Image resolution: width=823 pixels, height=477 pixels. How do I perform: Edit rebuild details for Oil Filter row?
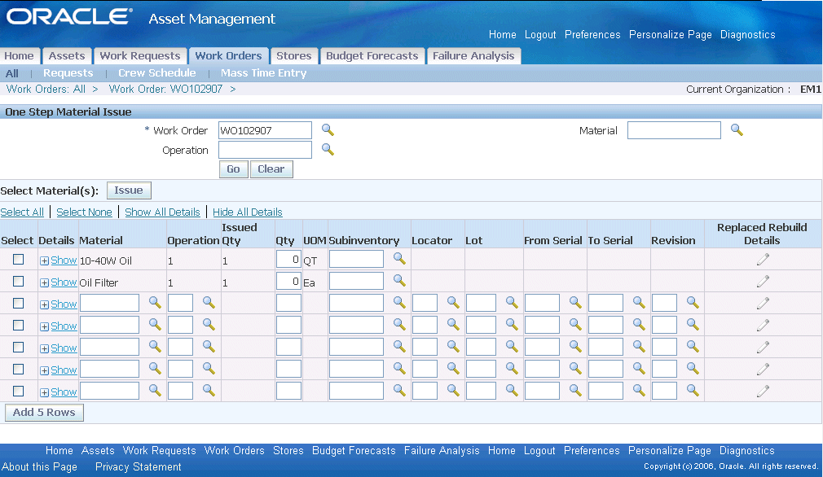click(763, 281)
